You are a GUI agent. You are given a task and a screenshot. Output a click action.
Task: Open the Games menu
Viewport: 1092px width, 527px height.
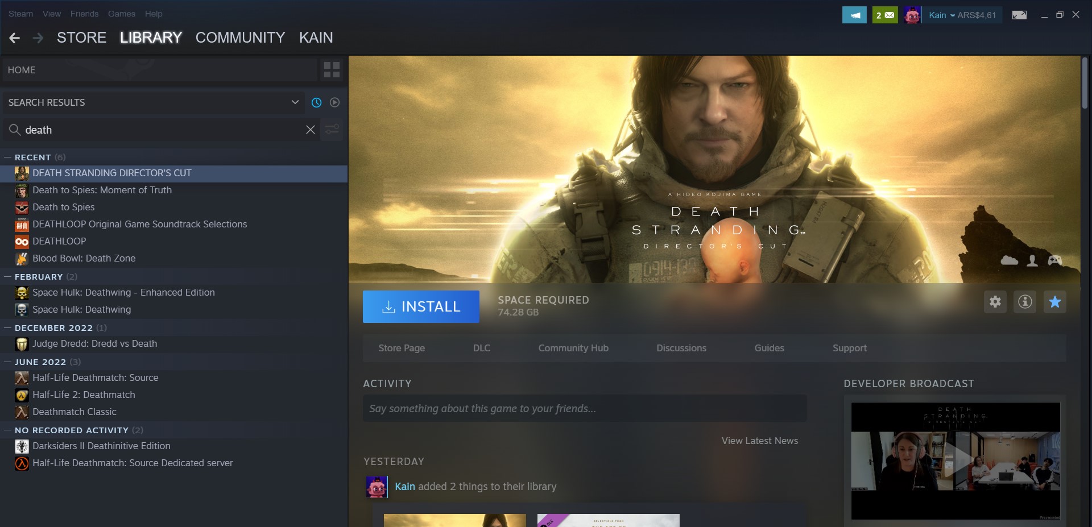point(122,14)
